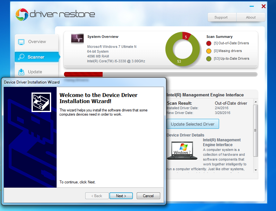Open the Overview tab
Viewport: 276px width, 211px height.
(x=37, y=42)
